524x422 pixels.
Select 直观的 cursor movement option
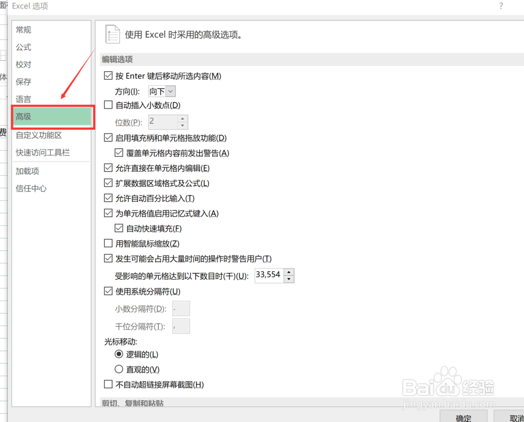click(119, 369)
